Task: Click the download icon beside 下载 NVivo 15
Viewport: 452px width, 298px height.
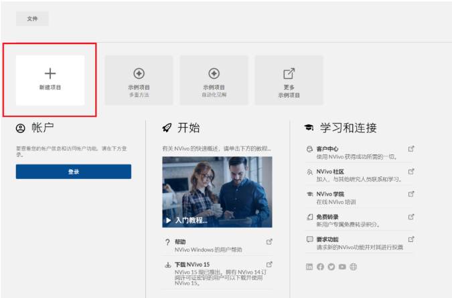Action: [168, 265]
